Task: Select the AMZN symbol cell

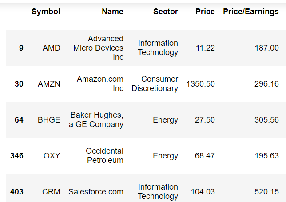Action: pyautogui.click(x=49, y=84)
